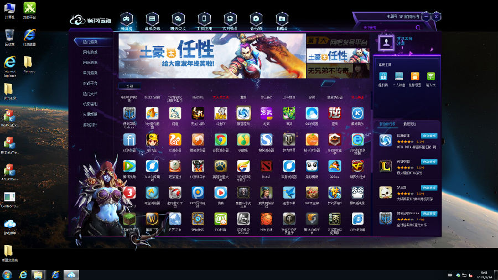Open the basketball game icon
The height and width of the screenshot is (280, 498).
click(x=266, y=219)
